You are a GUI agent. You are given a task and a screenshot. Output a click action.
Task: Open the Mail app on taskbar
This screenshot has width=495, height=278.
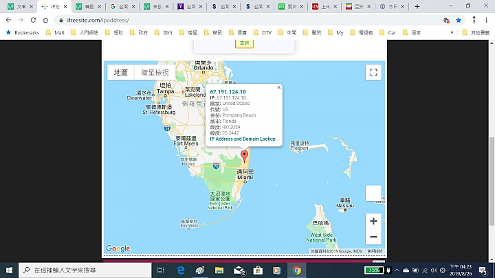click(x=239, y=270)
